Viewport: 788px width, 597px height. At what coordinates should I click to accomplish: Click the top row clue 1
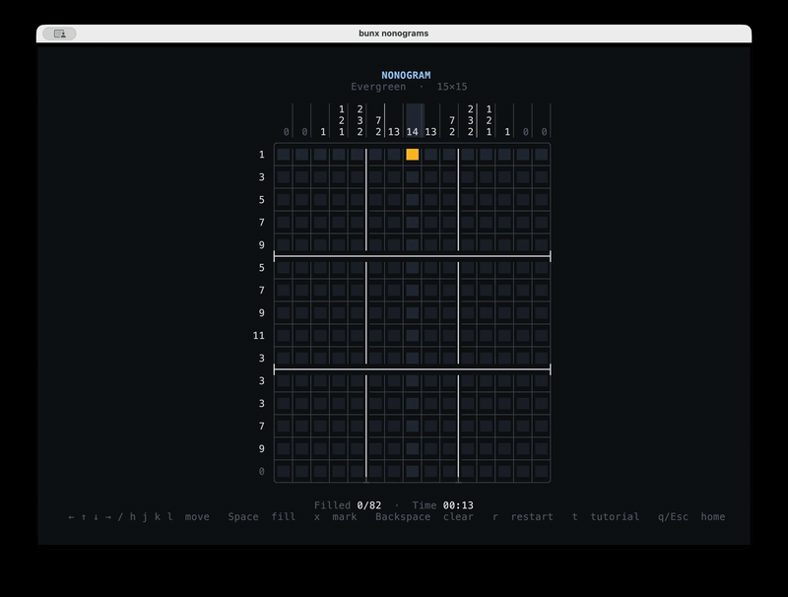click(261, 155)
